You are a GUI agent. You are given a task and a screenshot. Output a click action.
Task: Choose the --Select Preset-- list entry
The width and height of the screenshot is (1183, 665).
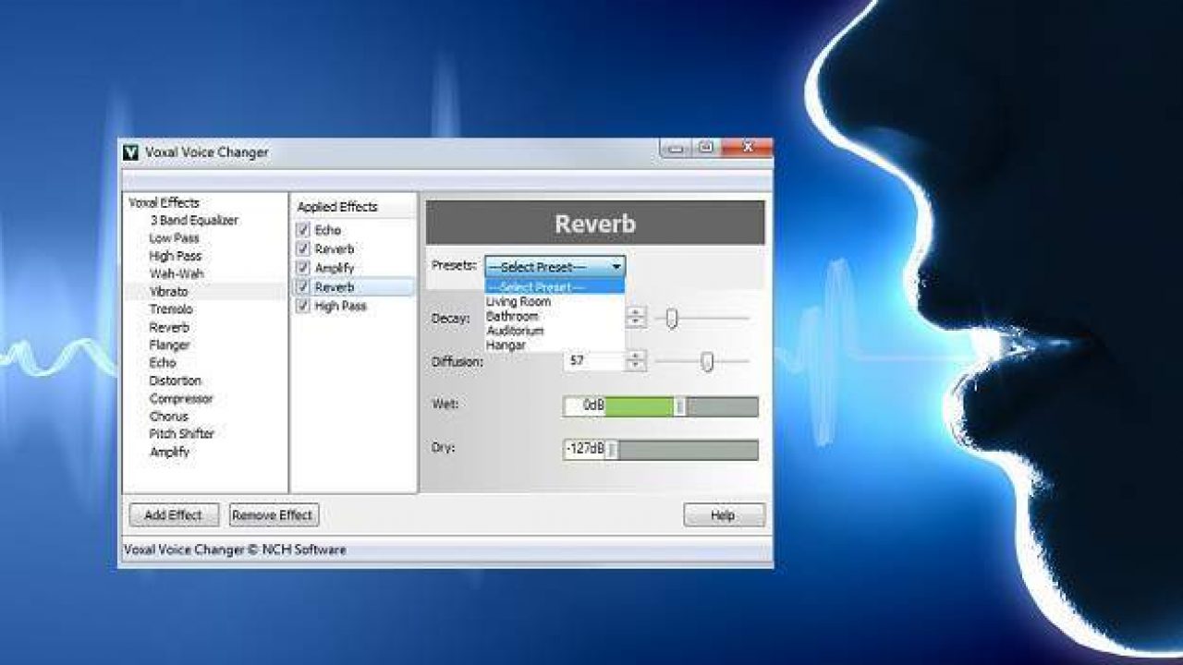(x=555, y=287)
